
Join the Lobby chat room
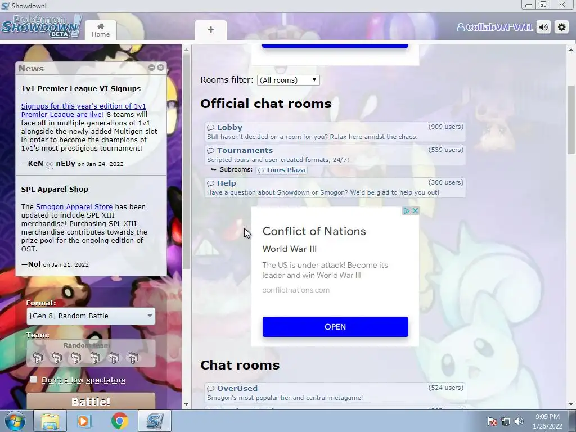(335, 132)
